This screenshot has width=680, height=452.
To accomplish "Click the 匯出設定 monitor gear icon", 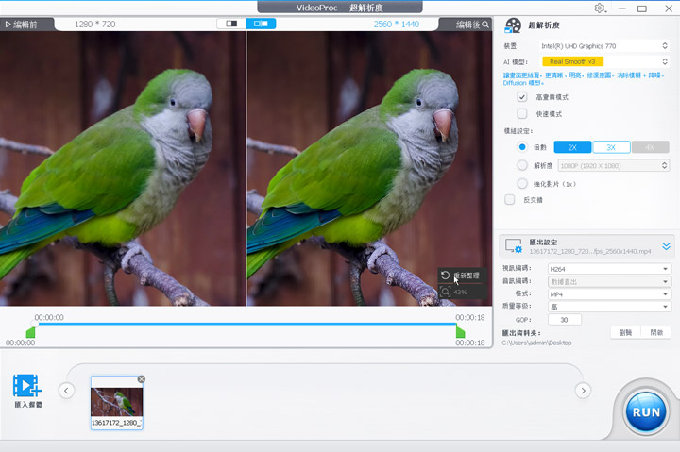I will pos(514,246).
